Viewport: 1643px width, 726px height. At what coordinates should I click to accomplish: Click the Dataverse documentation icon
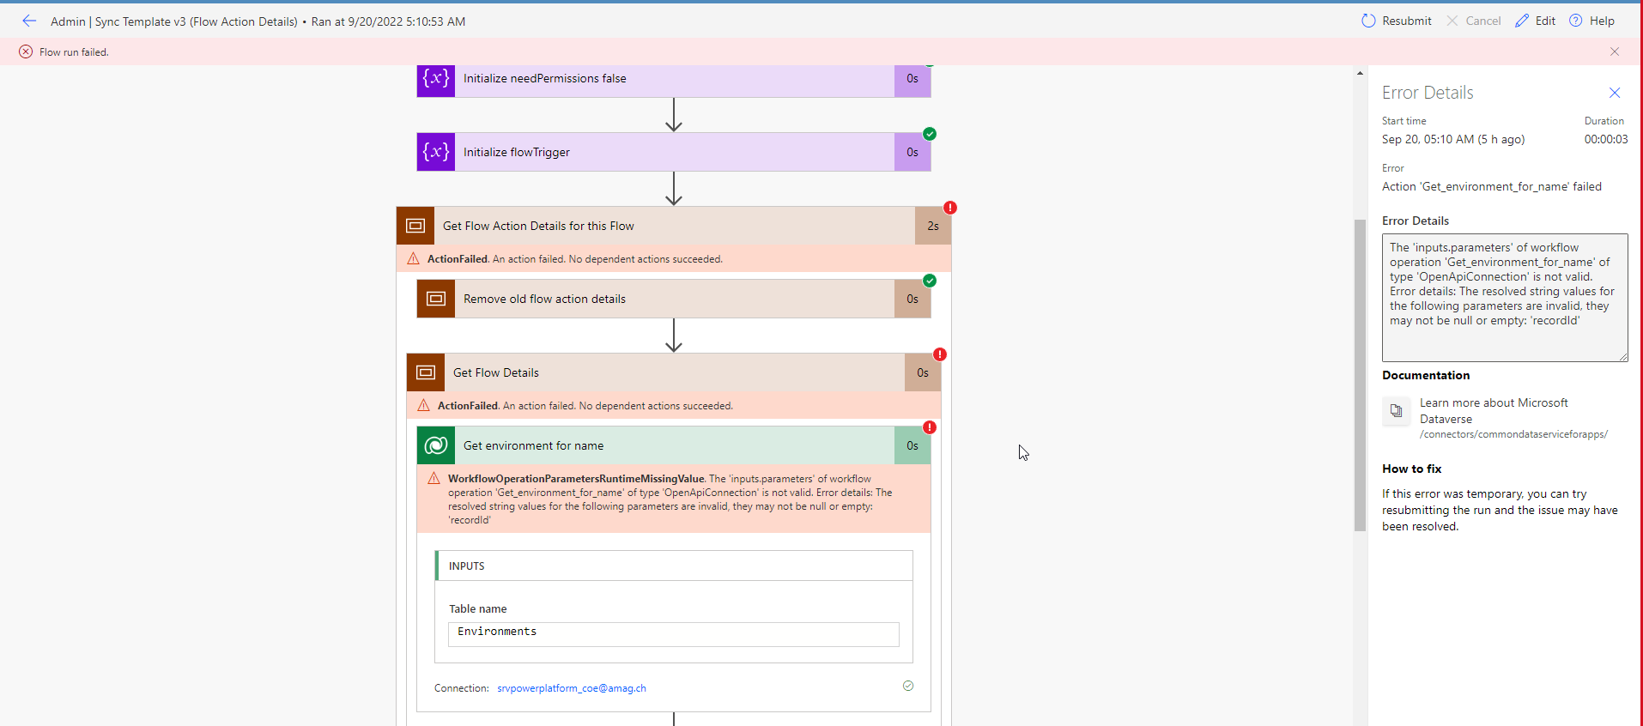click(1397, 410)
